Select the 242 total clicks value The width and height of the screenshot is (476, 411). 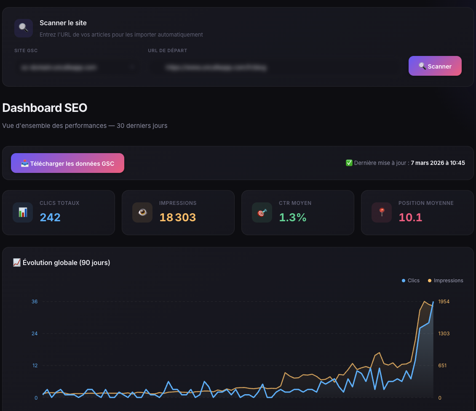[x=50, y=217]
